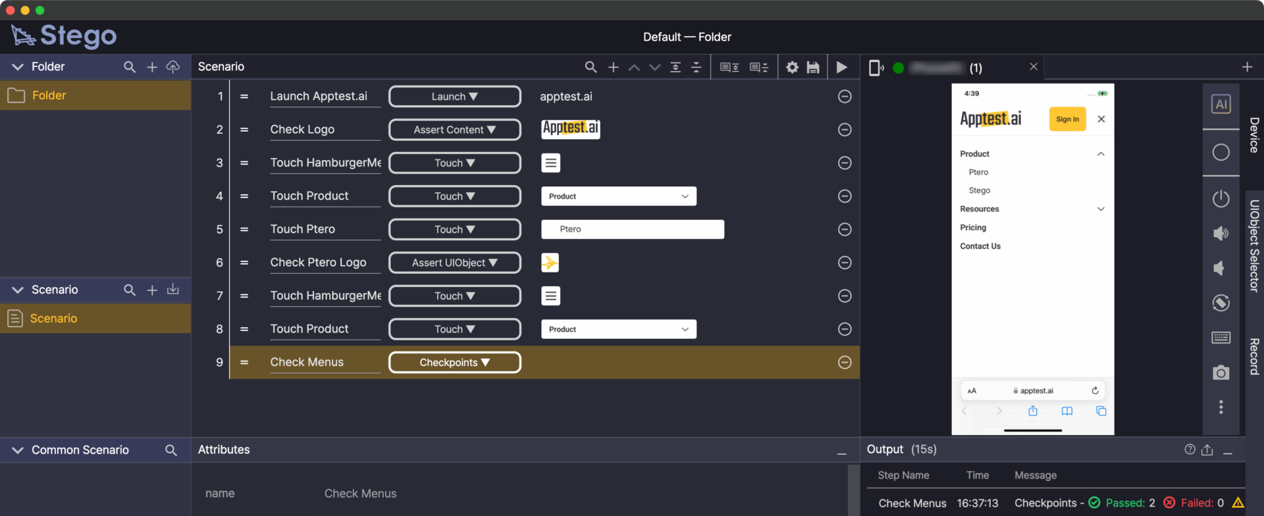Viewport: 1264px width, 516px height.
Task: Select the Scenario item in scenario list
Action: (54, 319)
